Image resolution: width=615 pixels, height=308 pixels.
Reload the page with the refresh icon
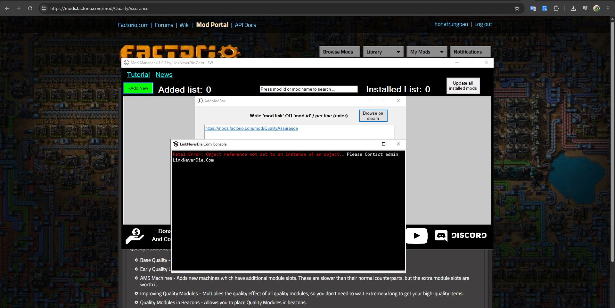coord(30,8)
